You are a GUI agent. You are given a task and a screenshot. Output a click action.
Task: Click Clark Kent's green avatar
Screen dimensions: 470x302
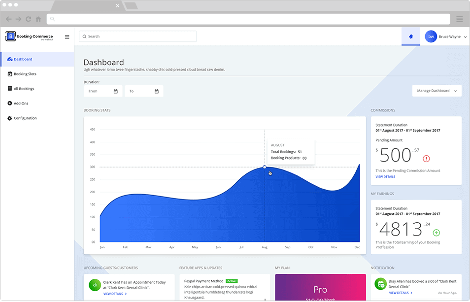pyautogui.click(x=95, y=285)
